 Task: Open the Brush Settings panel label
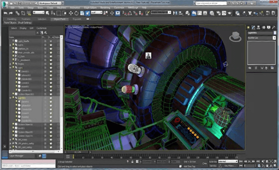tap(25, 23)
